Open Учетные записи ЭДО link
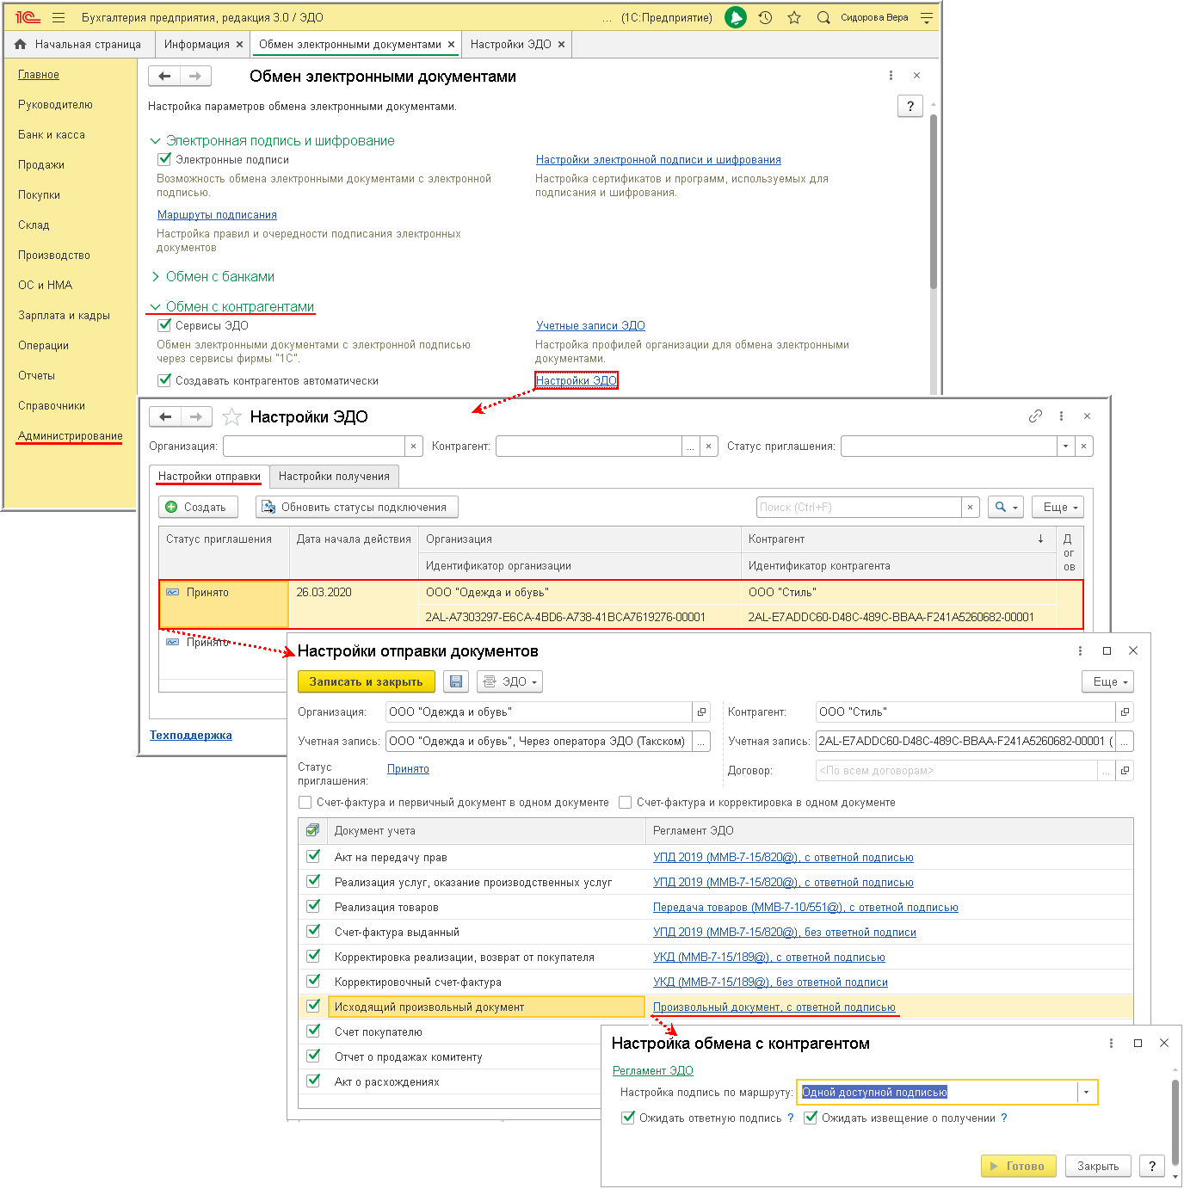1184x1189 pixels. click(590, 325)
